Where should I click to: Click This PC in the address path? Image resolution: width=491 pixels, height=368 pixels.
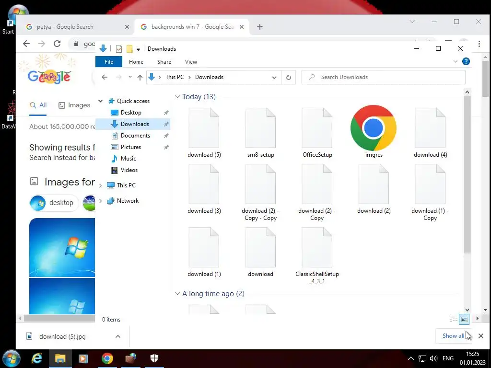point(175,77)
